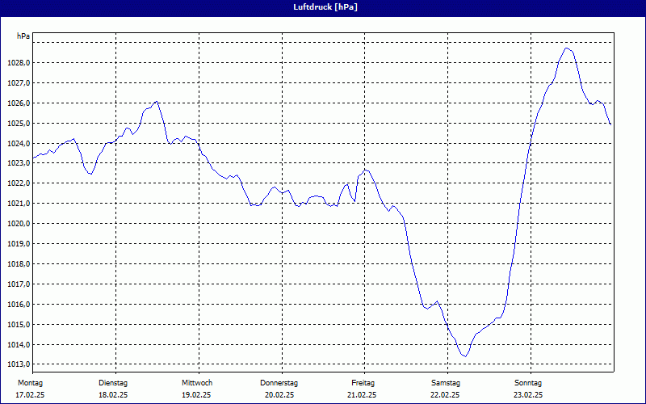Select the 1020,0 axis value
Screen dimensions: 646x404
point(19,224)
